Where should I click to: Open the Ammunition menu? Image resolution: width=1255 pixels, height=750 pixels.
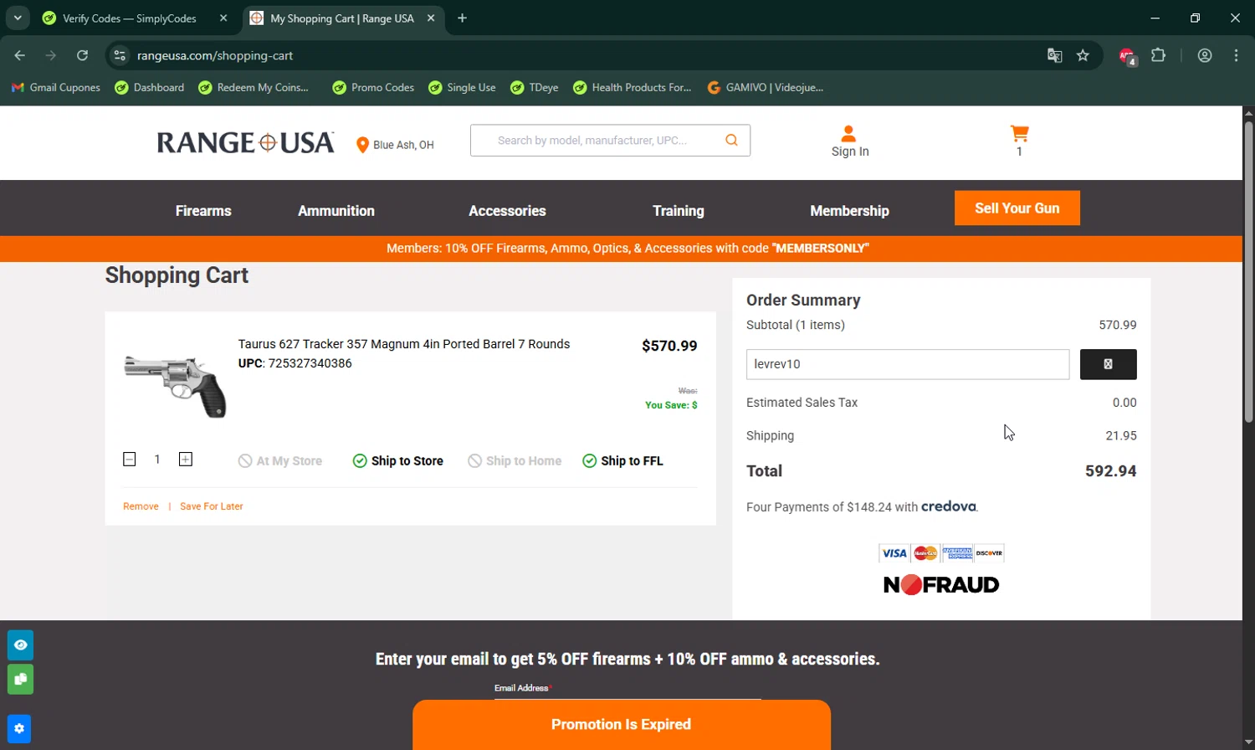click(336, 211)
